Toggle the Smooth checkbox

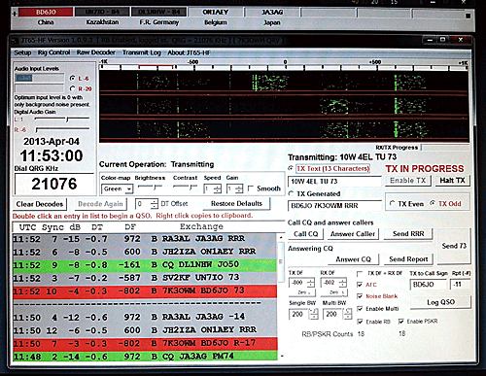(251, 188)
